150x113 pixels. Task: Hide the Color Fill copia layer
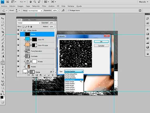[x=18, y=45]
